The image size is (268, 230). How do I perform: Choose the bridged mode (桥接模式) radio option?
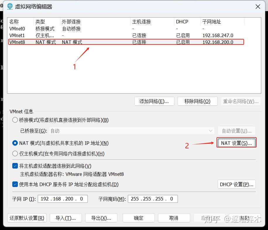[x=15, y=120]
